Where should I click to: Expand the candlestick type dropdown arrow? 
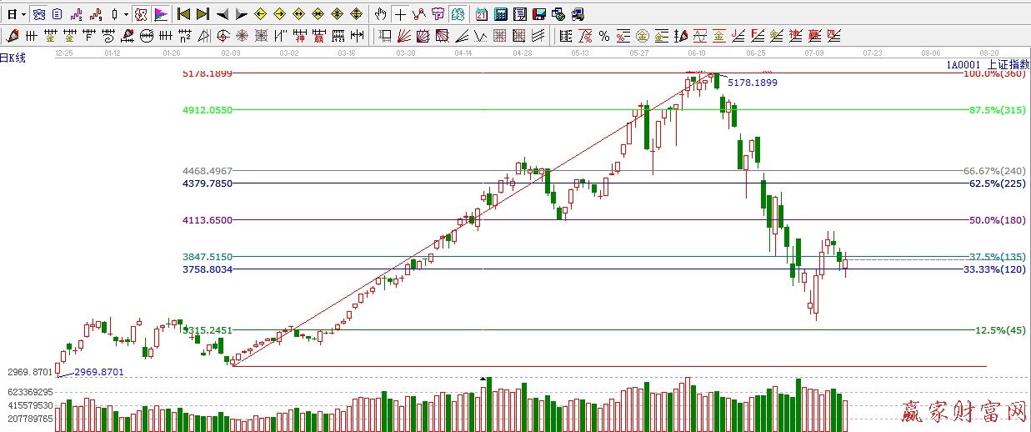point(125,14)
